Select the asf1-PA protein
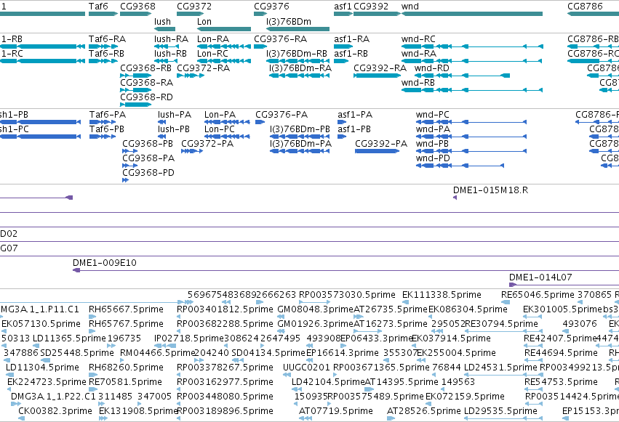 [x=342, y=122]
